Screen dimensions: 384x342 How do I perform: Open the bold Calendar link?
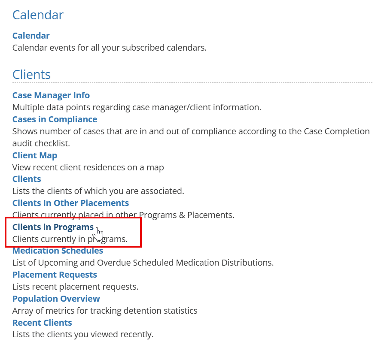[31, 36]
